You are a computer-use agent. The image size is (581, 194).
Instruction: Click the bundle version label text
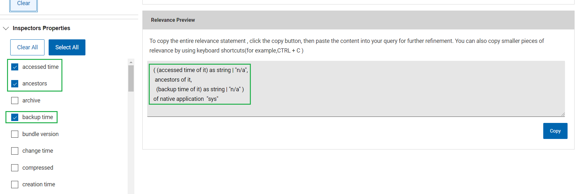coord(40,134)
